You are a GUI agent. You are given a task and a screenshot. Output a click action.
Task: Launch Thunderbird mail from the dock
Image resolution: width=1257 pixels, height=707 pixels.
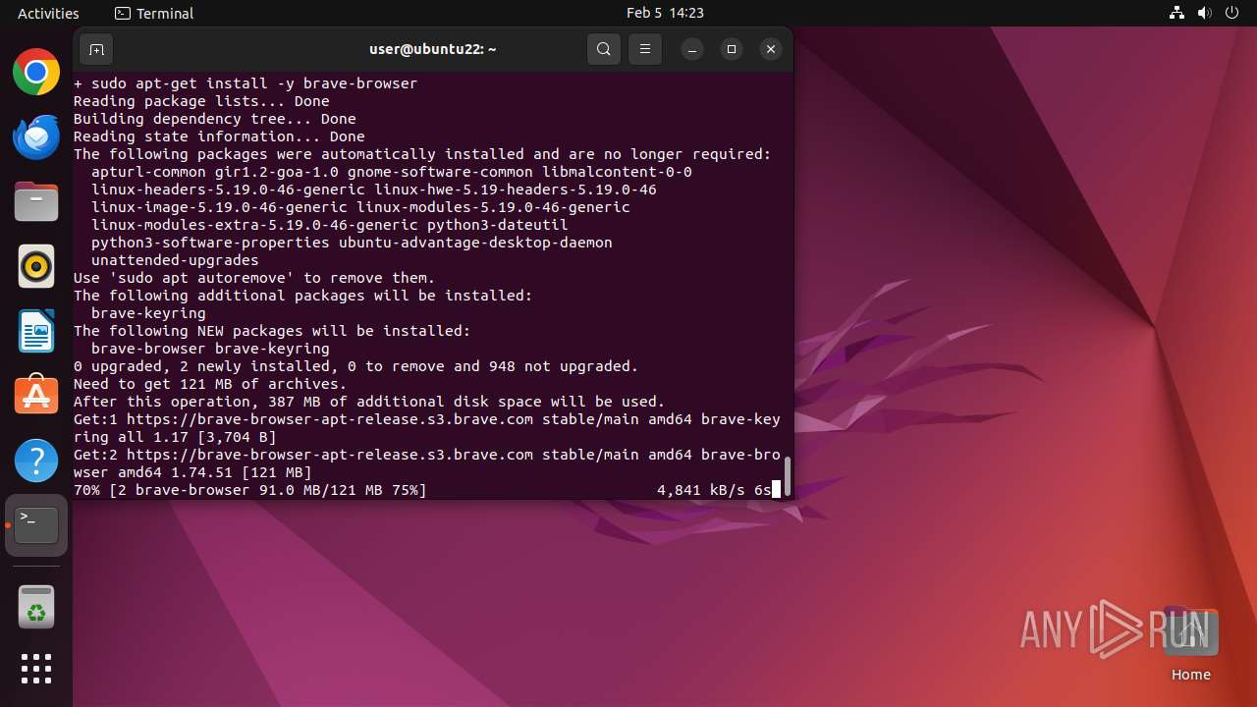(x=36, y=136)
